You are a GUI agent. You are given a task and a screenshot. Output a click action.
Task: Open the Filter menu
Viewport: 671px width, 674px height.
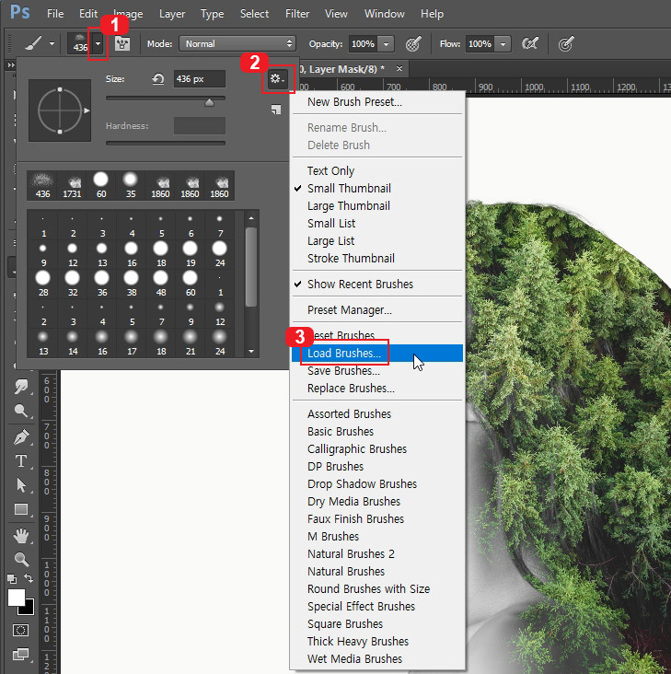[x=297, y=14]
